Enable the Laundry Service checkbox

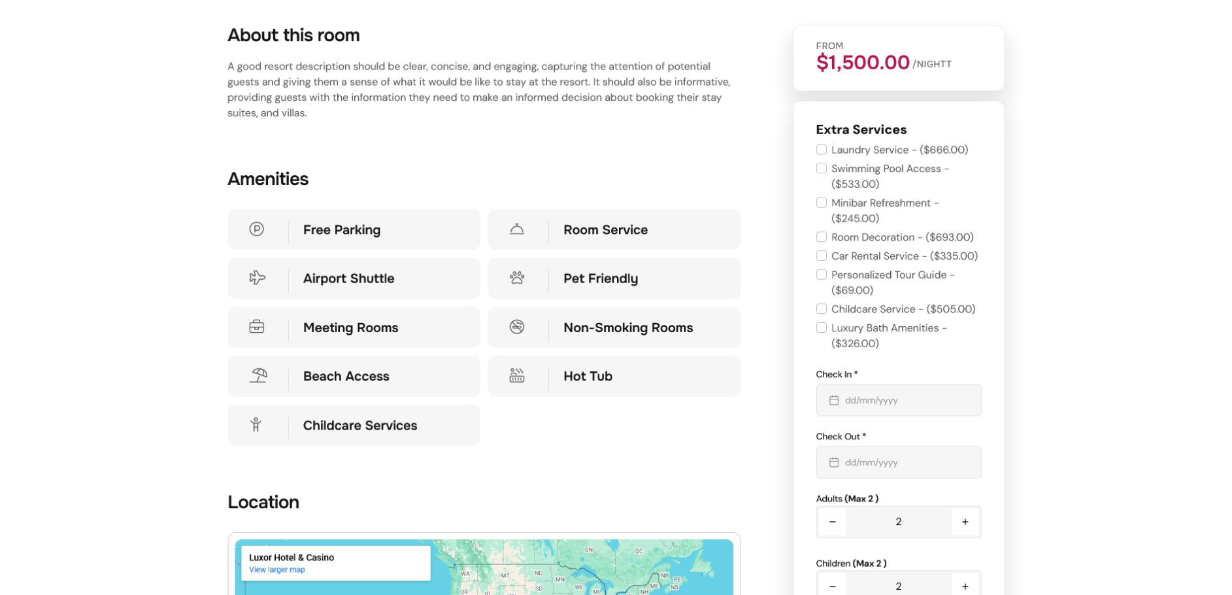(822, 150)
